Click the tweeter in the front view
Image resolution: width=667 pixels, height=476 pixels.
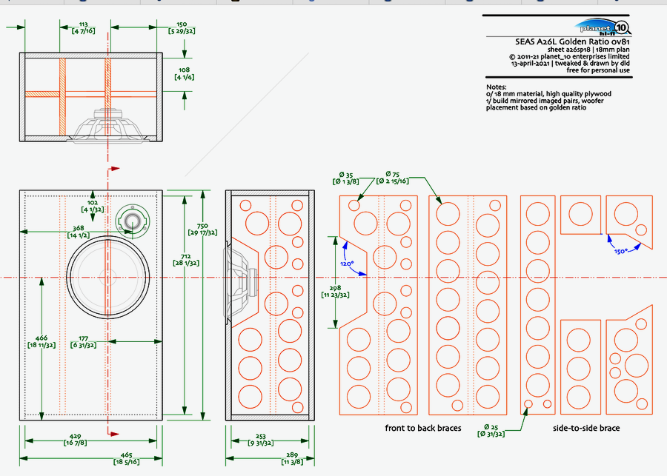click(133, 221)
